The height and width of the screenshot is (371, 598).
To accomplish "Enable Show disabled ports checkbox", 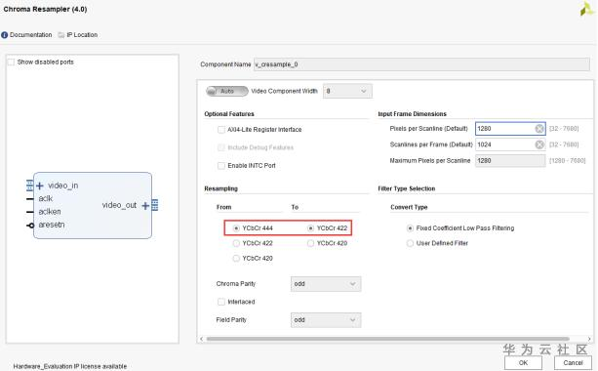I will [11, 62].
